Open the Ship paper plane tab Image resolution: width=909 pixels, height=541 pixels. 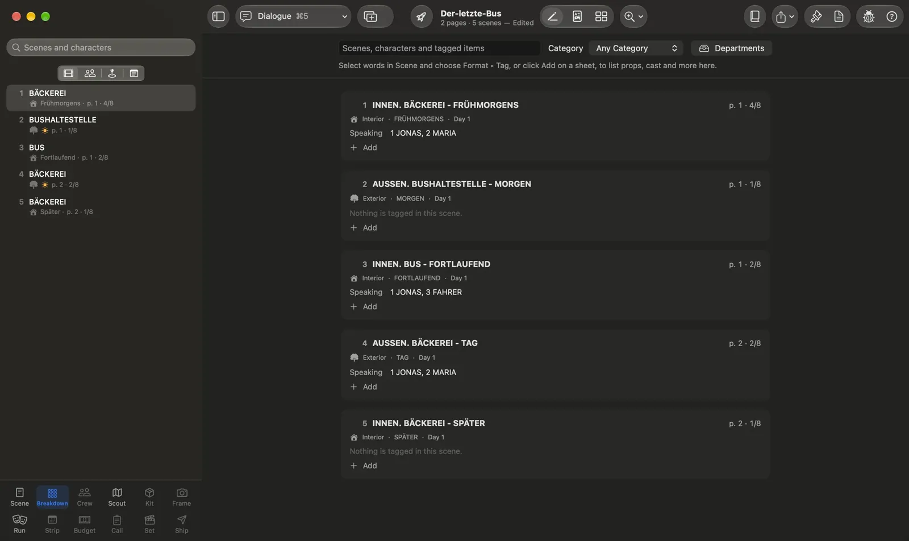tap(182, 524)
